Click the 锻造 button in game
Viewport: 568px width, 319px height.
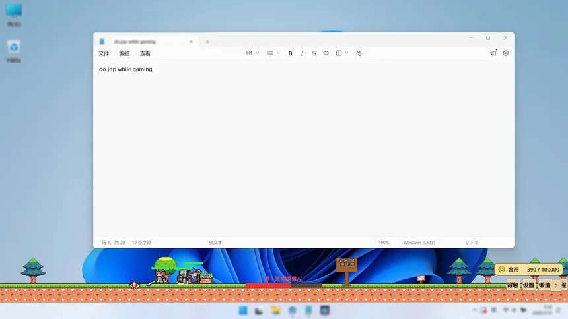pyautogui.click(x=544, y=285)
